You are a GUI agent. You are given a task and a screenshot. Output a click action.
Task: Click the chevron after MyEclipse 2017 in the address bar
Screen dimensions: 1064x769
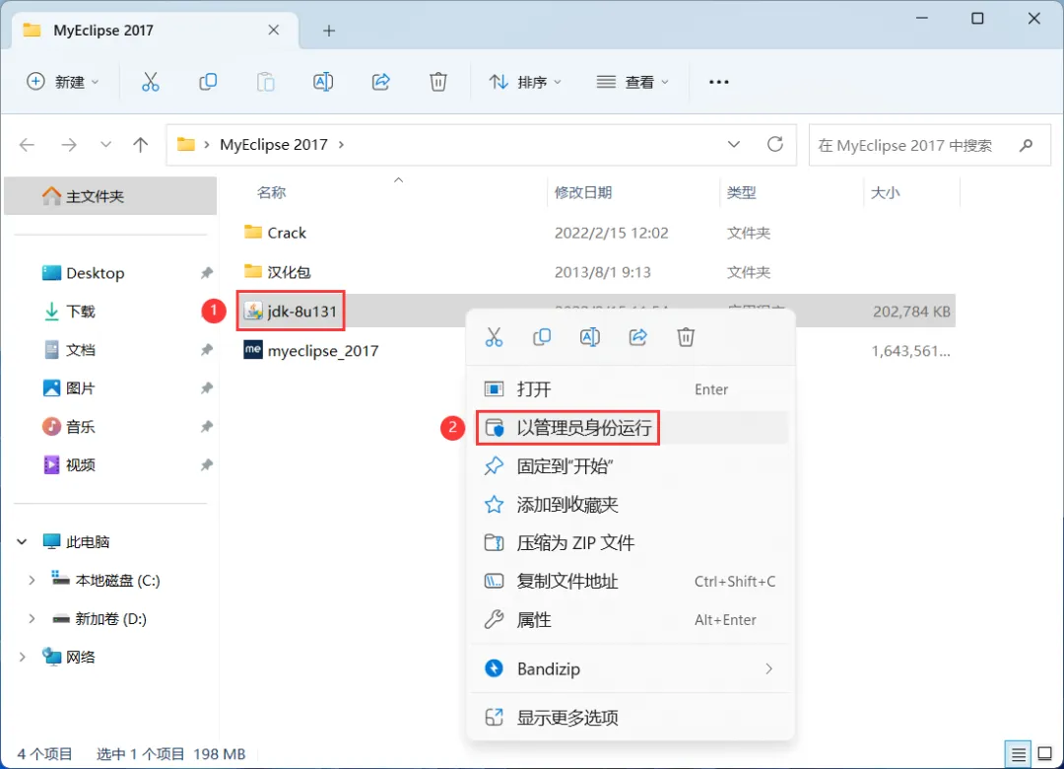click(x=341, y=145)
